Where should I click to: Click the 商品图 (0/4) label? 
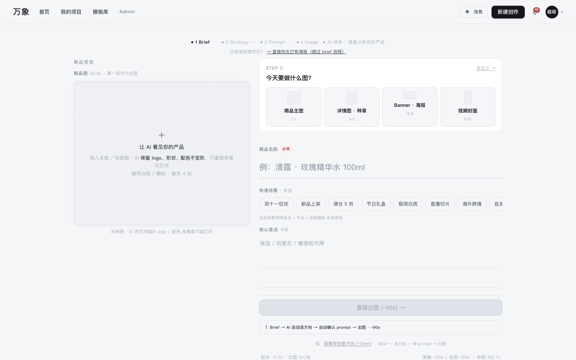pyautogui.click(x=87, y=73)
